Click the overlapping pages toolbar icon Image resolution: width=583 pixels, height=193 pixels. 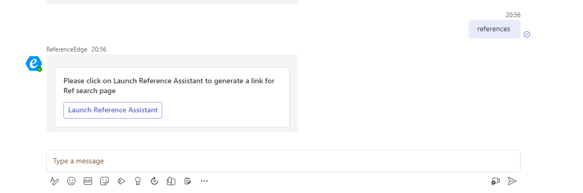coord(171,181)
